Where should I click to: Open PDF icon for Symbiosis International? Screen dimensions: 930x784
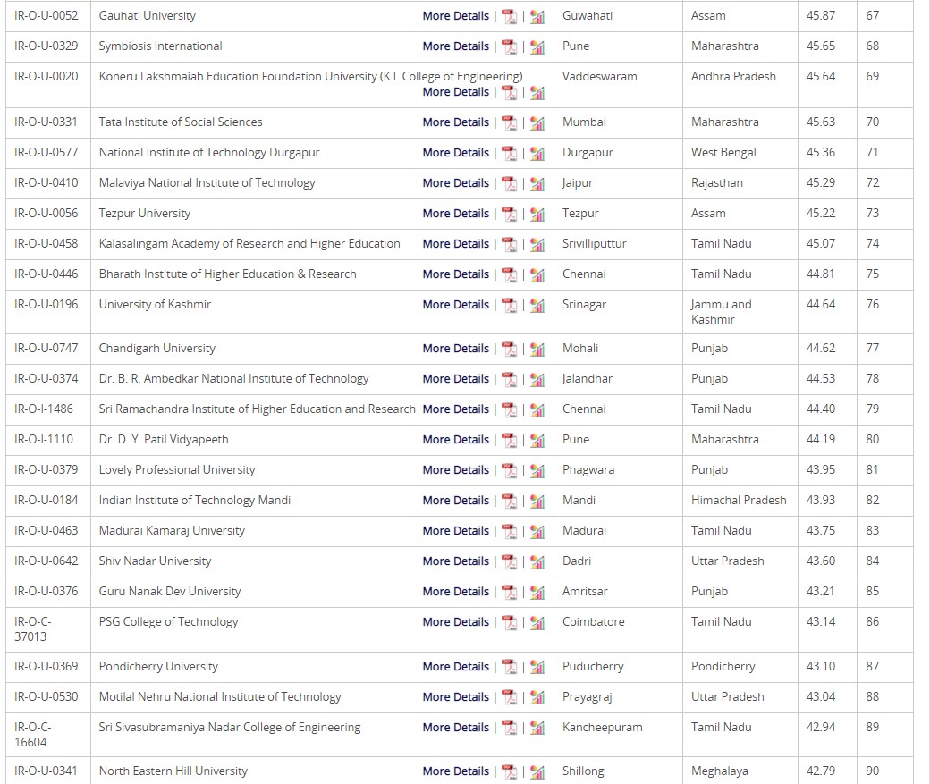click(509, 46)
